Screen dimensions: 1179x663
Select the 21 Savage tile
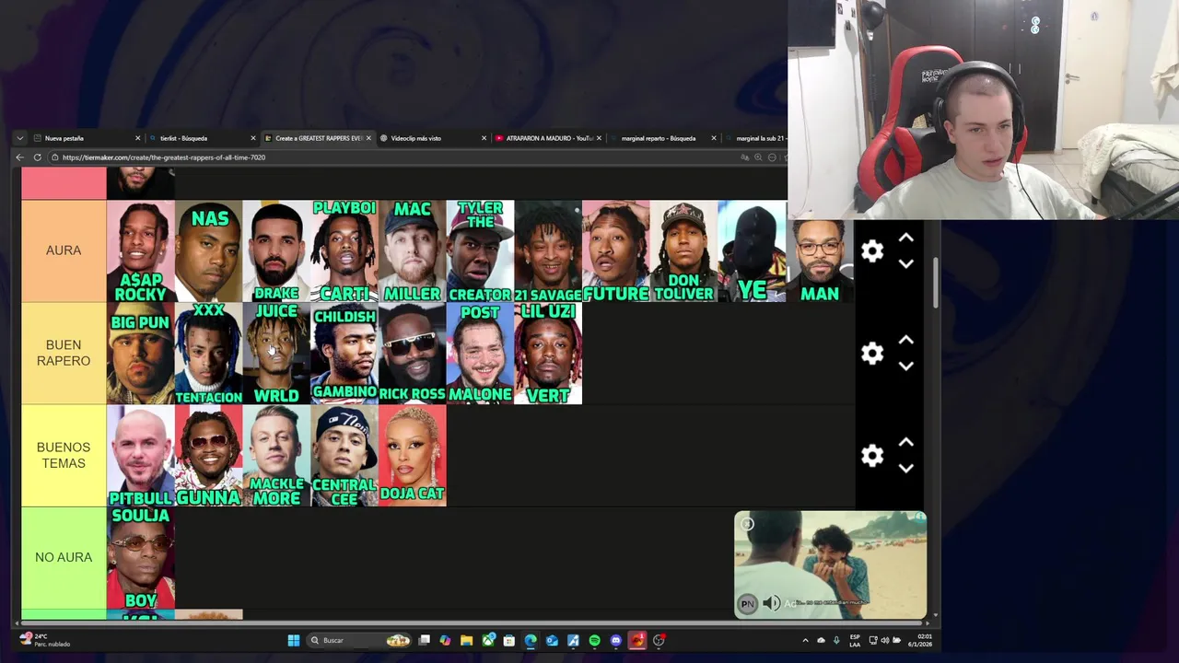click(548, 250)
